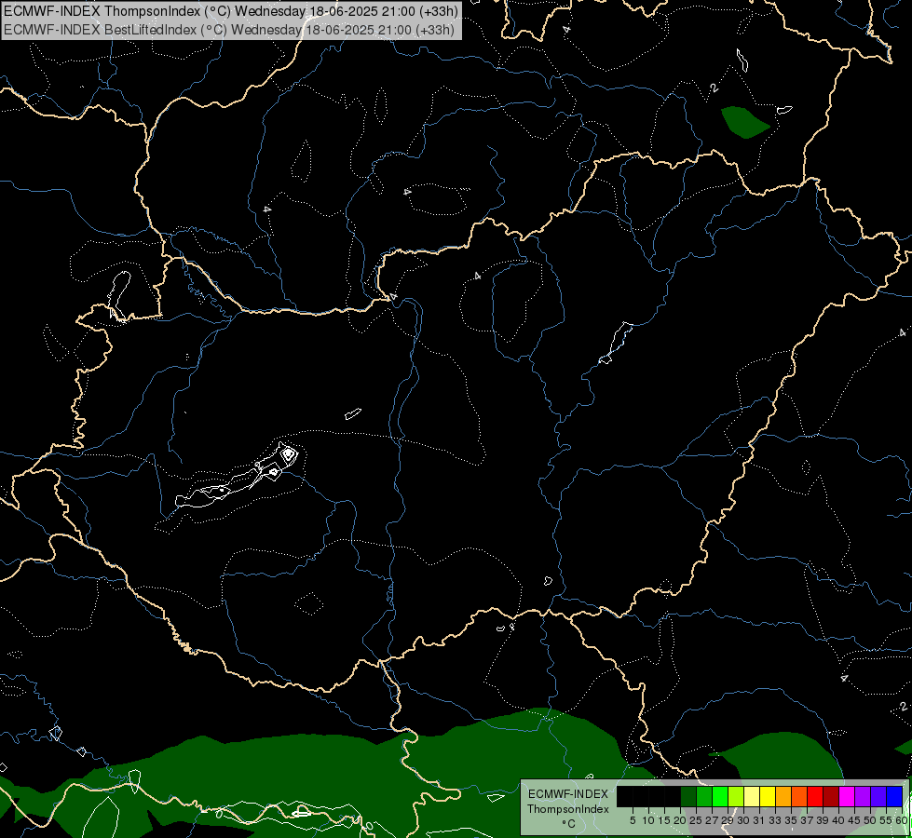Click the magenta 40–45 legend swatch
912x838 pixels.
(x=847, y=796)
